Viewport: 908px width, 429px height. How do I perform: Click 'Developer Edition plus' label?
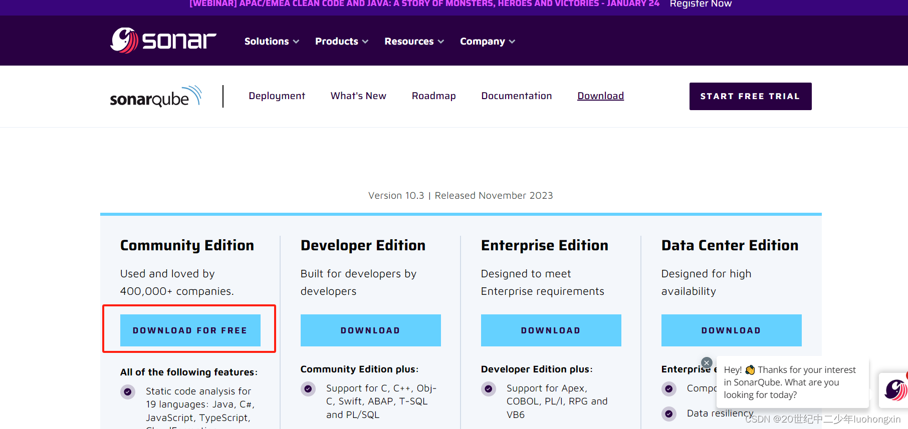(x=537, y=369)
